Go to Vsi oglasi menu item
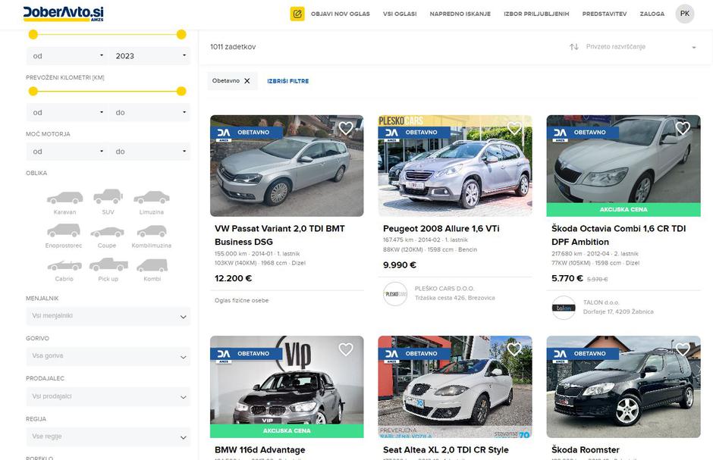Screen dimensions: 713x460 tap(400, 14)
